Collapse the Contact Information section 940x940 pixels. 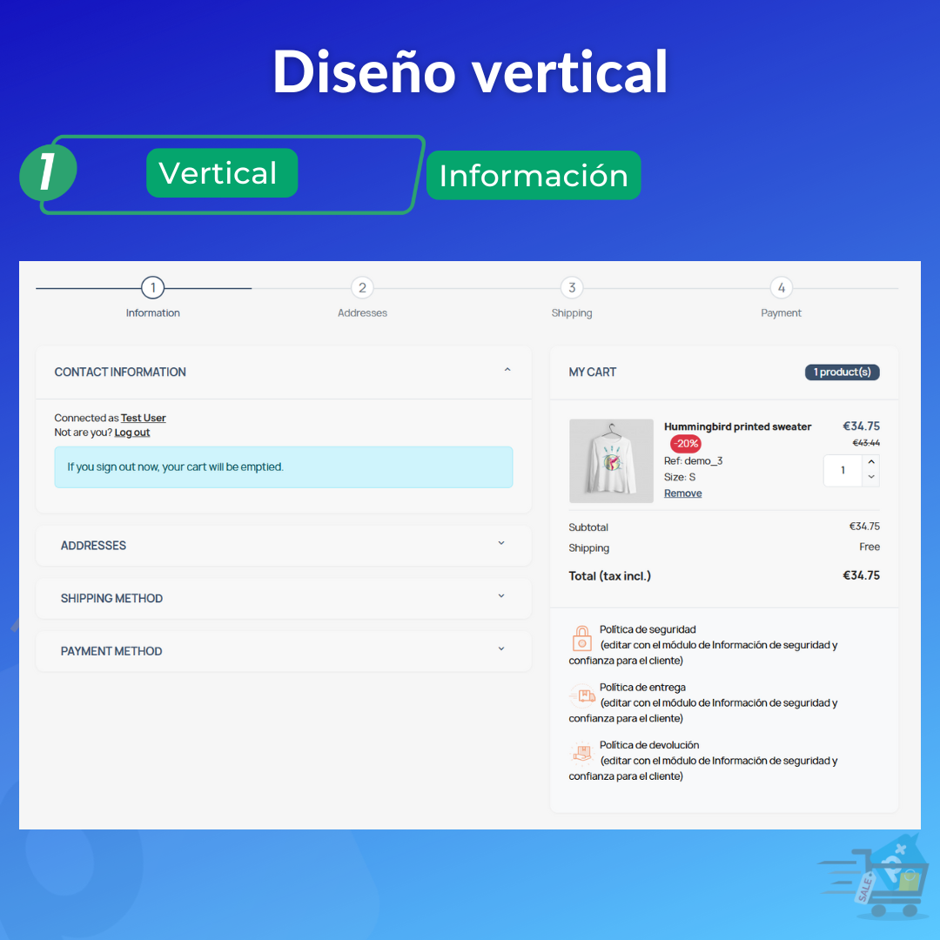(507, 369)
